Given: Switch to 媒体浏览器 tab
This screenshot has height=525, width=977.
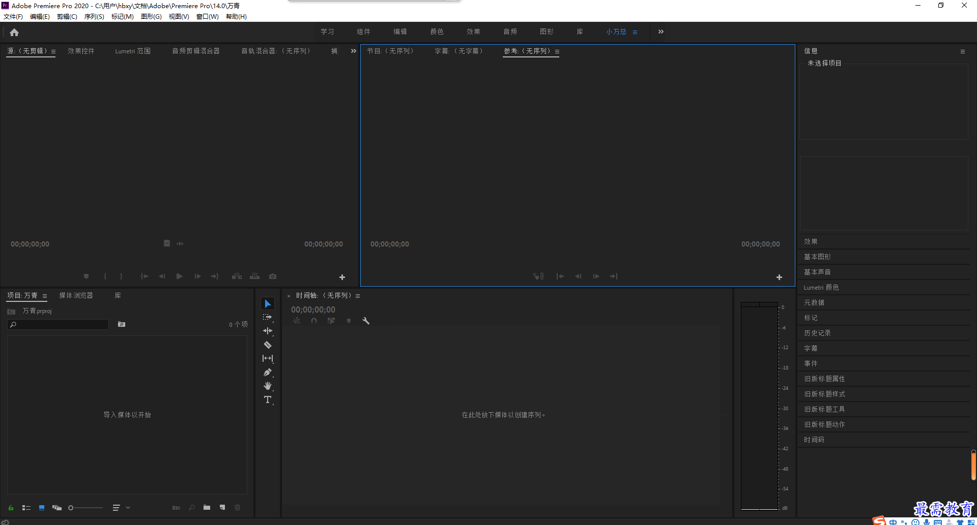Looking at the screenshot, I should (x=76, y=295).
